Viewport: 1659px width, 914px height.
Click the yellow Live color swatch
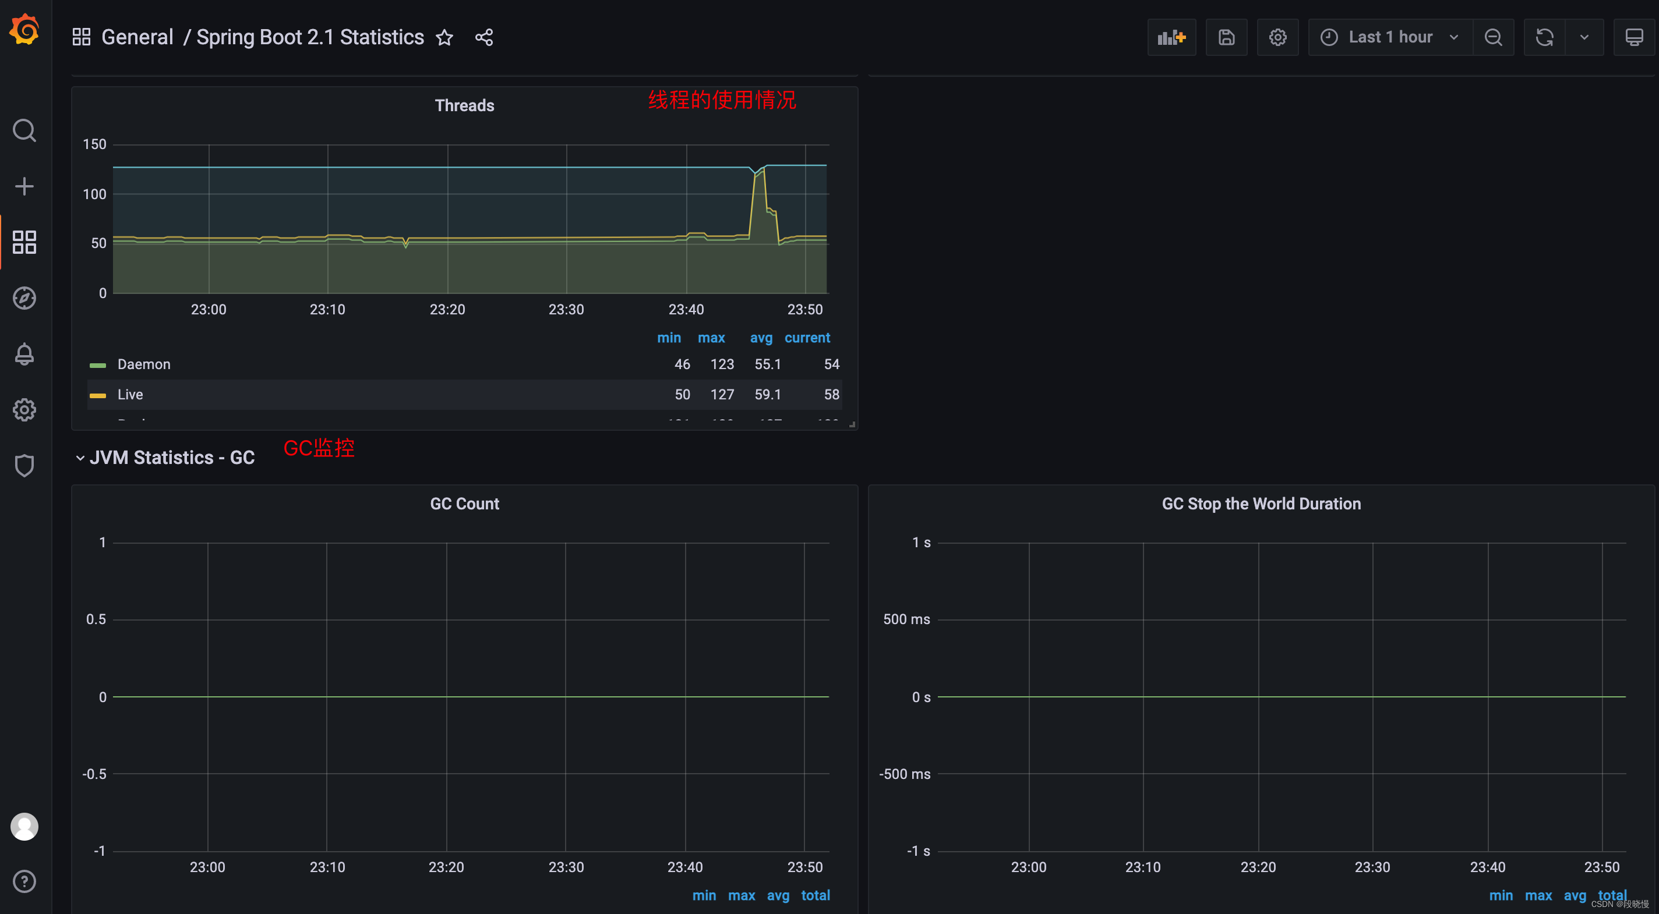pos(98,396)
